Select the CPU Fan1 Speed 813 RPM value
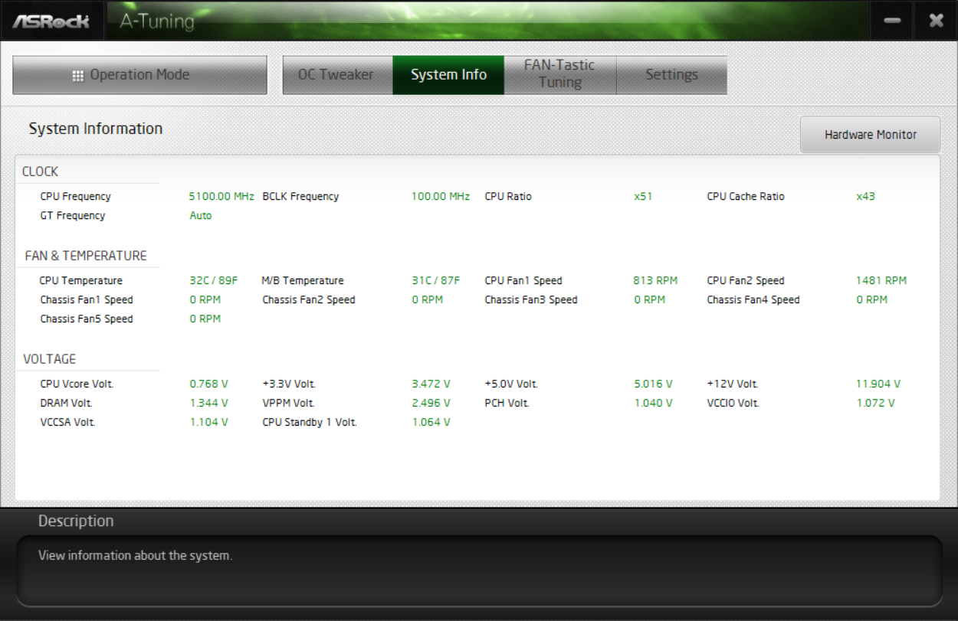The image size is (958, 621). (655, 280)
